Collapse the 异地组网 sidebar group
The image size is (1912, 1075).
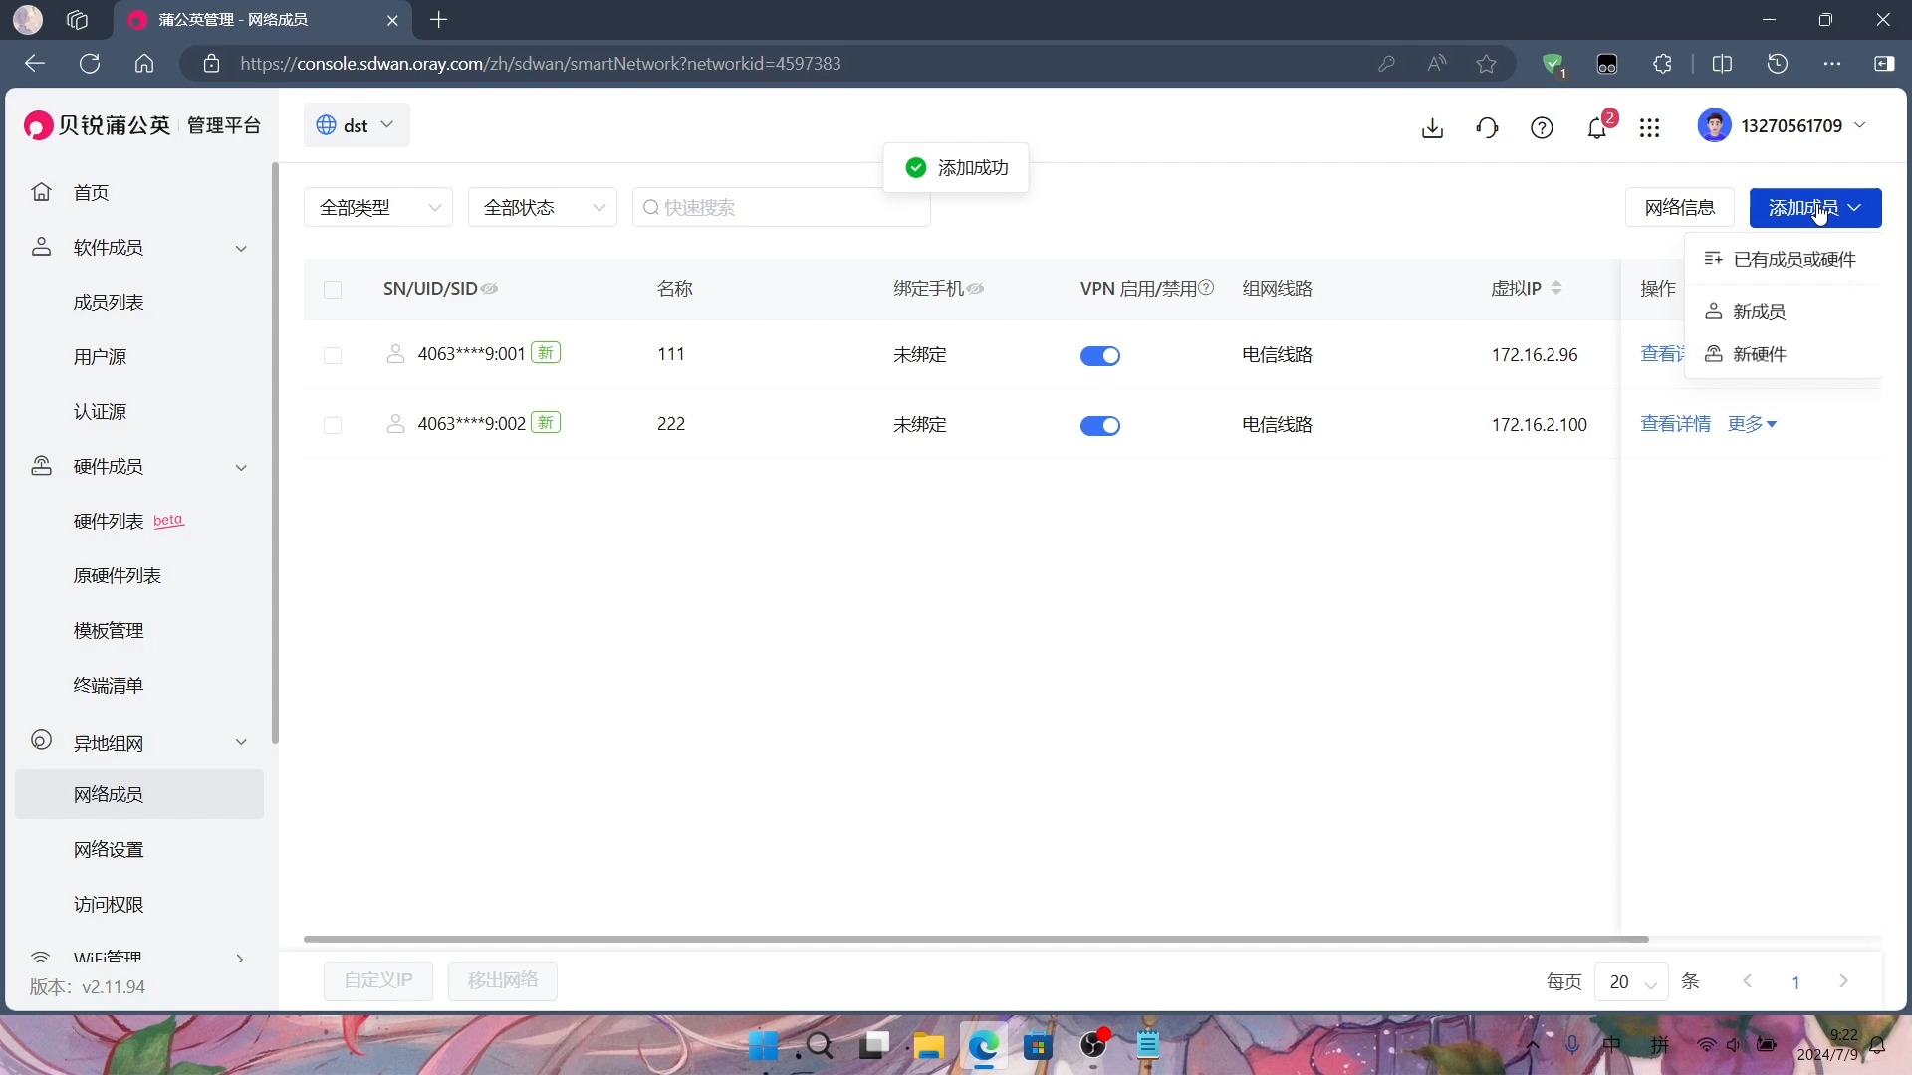tap(240, 742)
